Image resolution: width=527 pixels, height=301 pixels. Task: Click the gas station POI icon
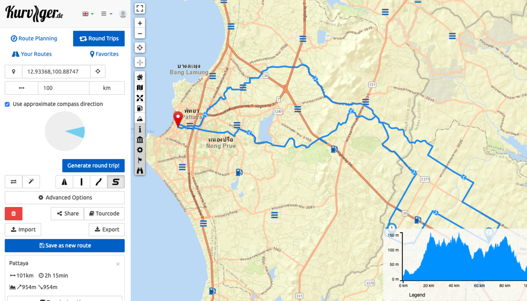click(x=140, y=108)
